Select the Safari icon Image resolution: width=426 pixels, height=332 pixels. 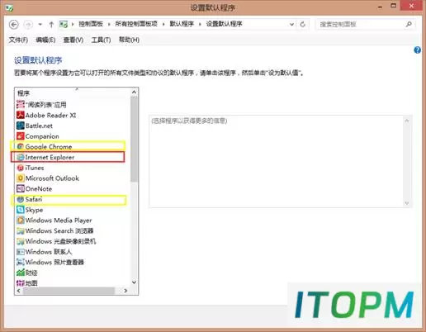(x=21, y=199)
